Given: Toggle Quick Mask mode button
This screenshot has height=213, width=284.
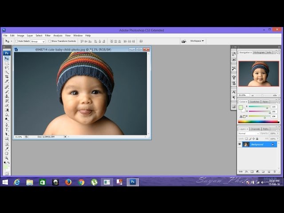Looking at the screenshot, I should [7, 174].
